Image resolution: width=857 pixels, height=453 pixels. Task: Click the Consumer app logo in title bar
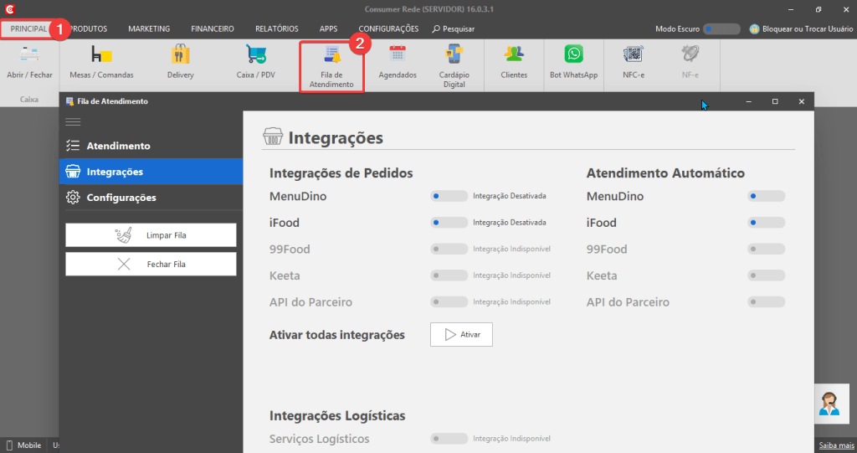tap(9, 9)
